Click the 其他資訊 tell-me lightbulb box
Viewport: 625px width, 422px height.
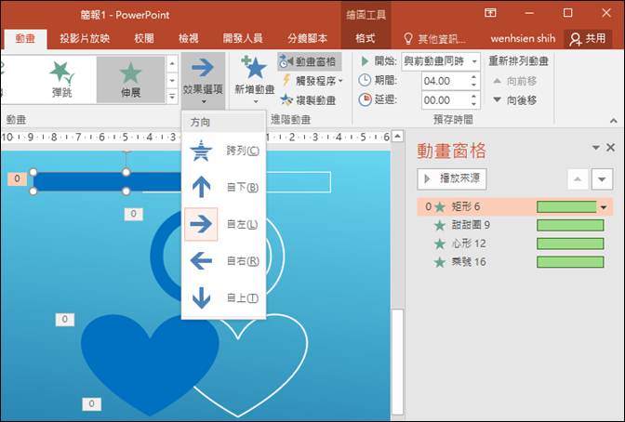click(434, 39)
